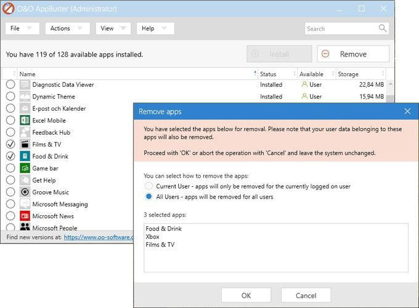This screenshot has height=308, width=419.
Task: Expand the View dropdown arrow
Action: point(123,28)
